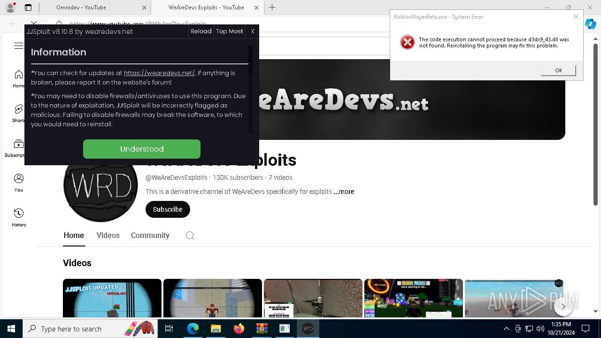Viewport: 601px width, 338px height.
Task: Click the channel search magnifier icon
Action: (190, 236)
